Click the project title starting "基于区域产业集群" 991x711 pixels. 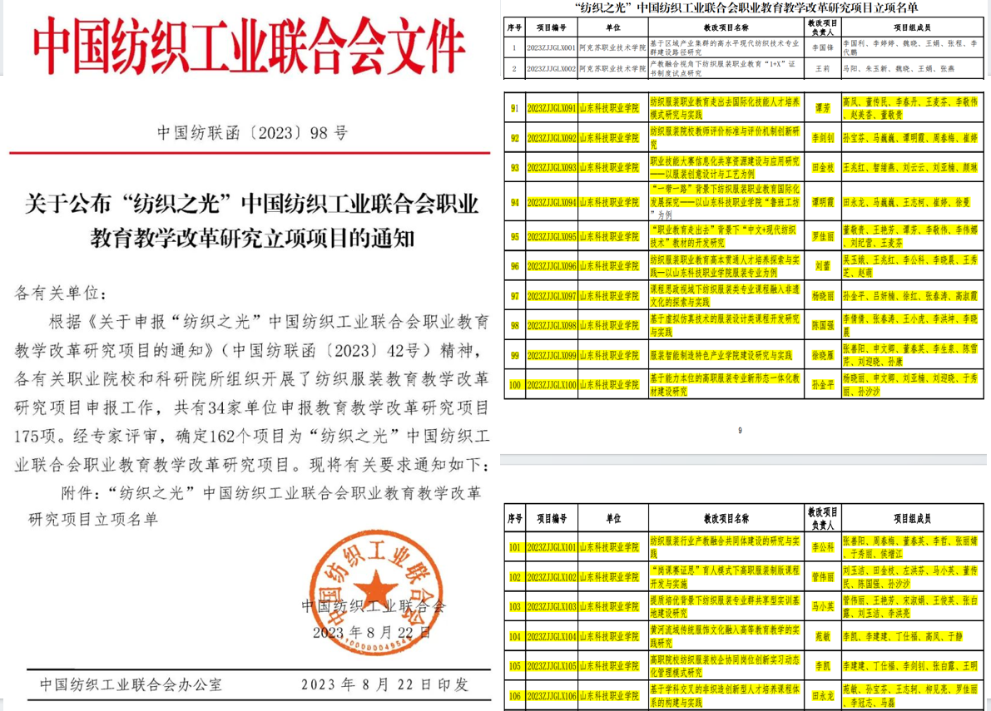point(724,48)
